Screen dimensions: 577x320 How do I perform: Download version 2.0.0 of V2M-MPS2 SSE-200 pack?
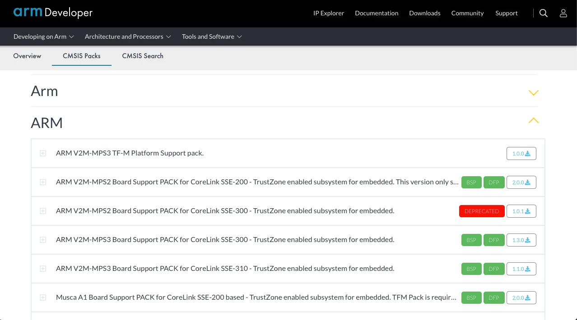click(x=521, y=182)
